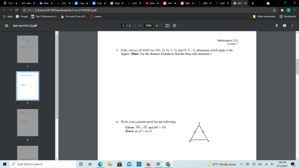The height and width of the screenshot is (168, 299).
Task: Open Microsoft Store from the taskbar
Action: (x=119, y=164)
